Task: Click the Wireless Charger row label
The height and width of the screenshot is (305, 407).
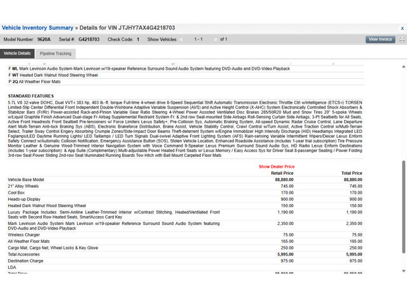Action: click(x=24, y=234)
